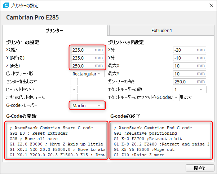Click the Cambrian Pro E285 printer name
Viewport: 217px width, 174px height.
pyautogui.click(x=32, y=17)
